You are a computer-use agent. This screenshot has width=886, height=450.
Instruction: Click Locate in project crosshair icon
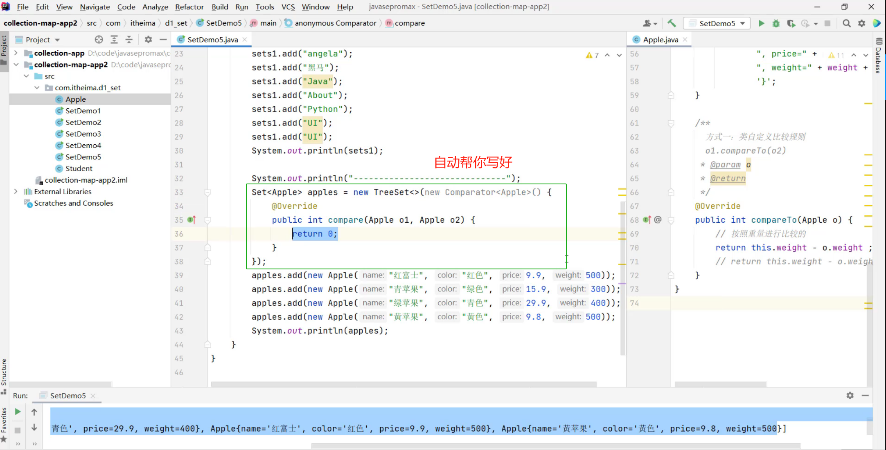tap(99, 40)
